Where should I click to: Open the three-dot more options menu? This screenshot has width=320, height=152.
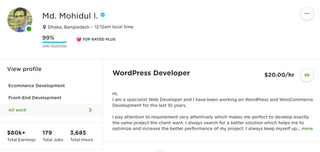307,14
